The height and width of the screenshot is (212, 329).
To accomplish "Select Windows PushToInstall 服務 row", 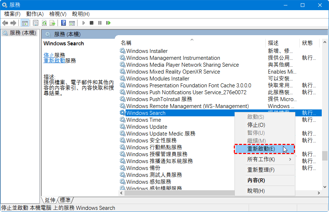I will click(x=159, y=99).
